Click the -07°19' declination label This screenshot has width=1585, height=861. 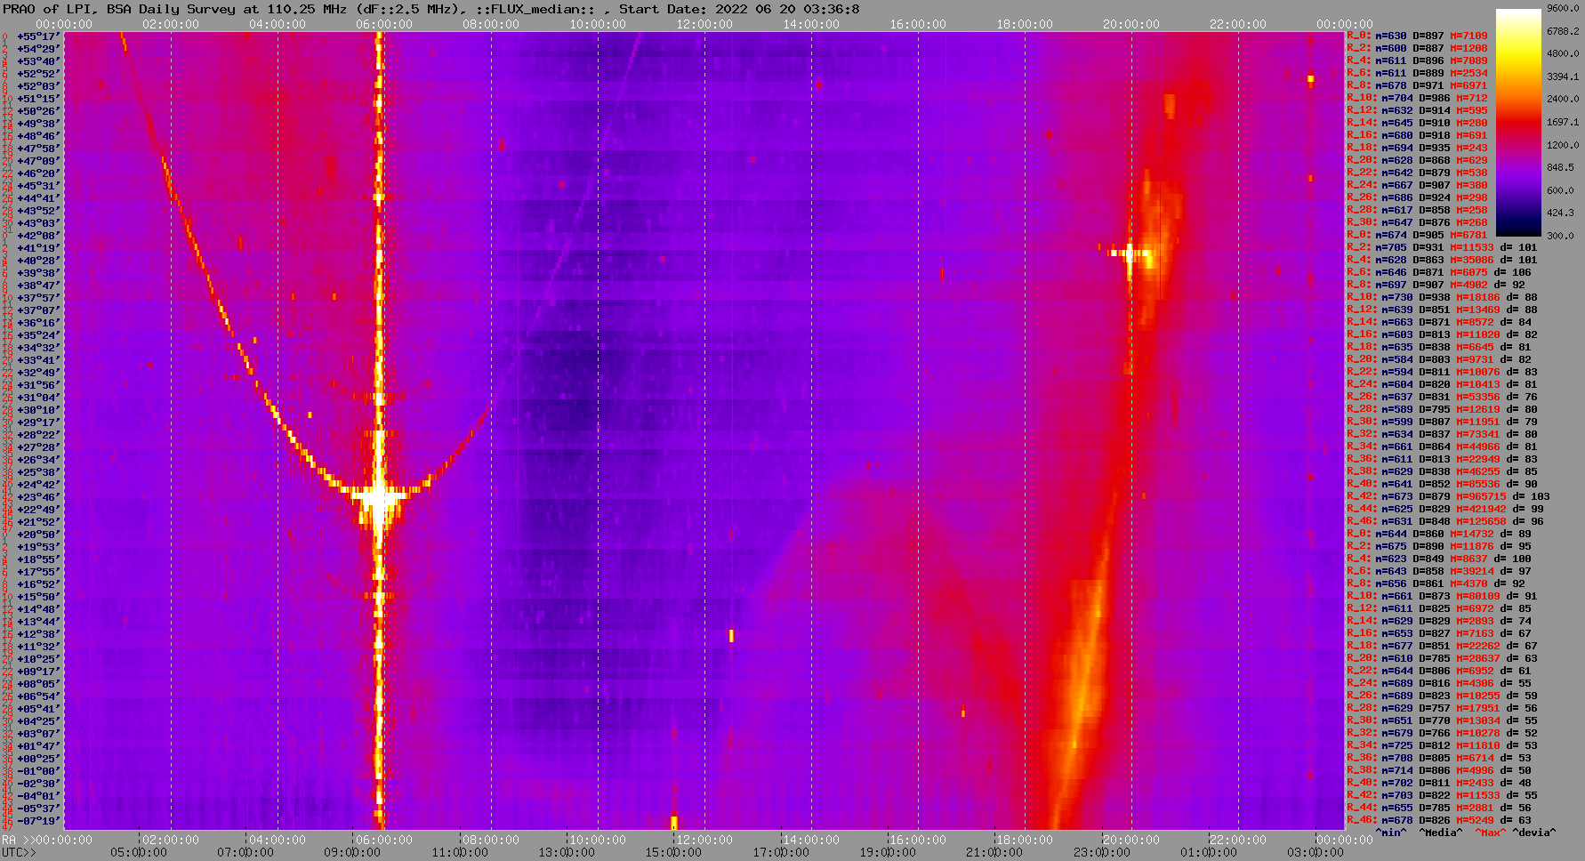tap(38, 821)
